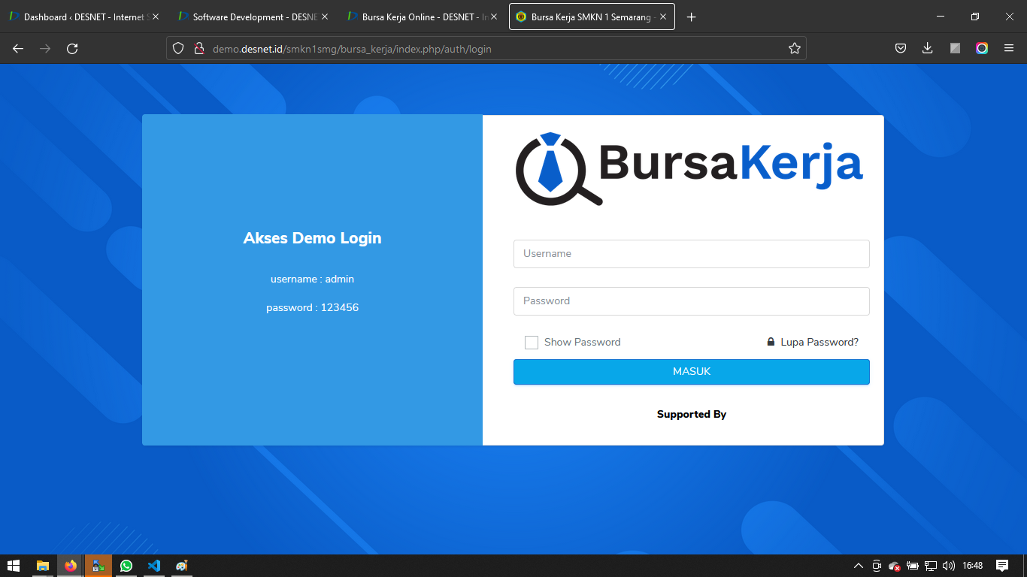Open the volume control in system tray

(949, 566)
